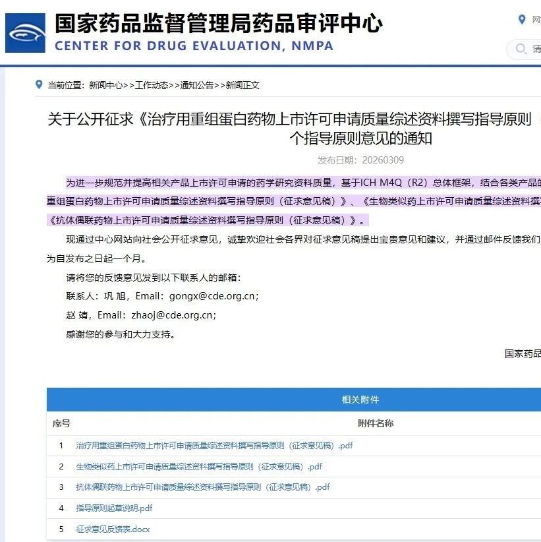
Task: Open 通知公告 breadcrumb link
Action: point(197,85)
